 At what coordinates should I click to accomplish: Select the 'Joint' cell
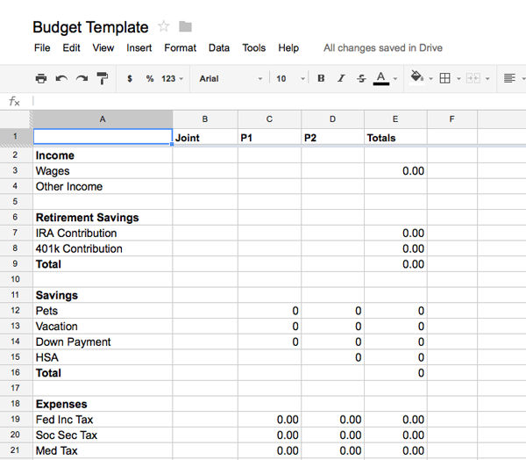point(205,138)
